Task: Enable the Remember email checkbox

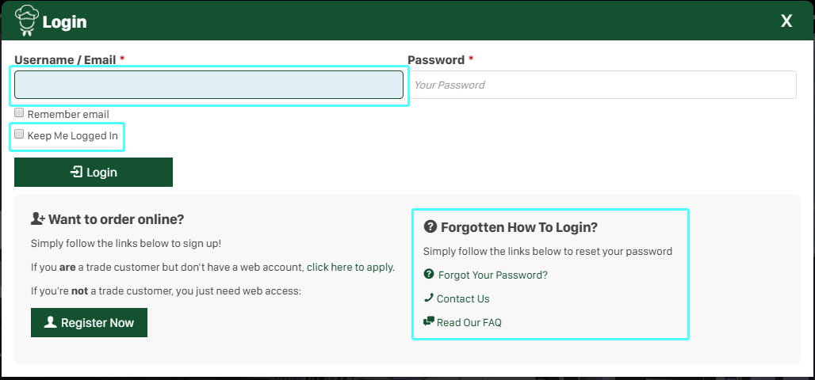Action: click(19, 113)
